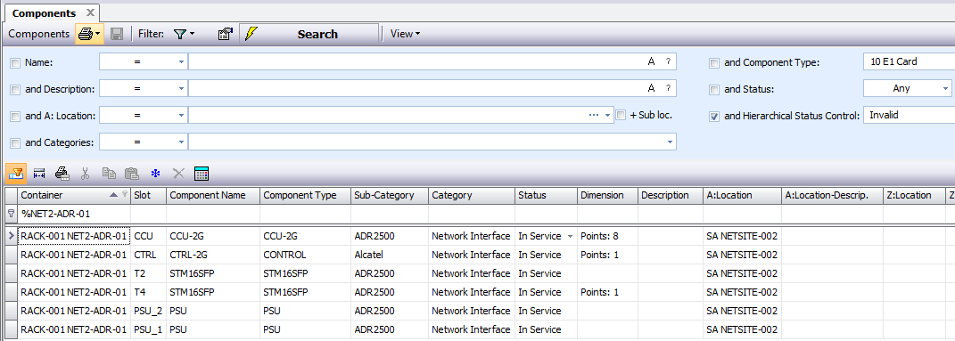Sort by the Component Type column header
Viewport: 955px width, 341px height.
[305, 195]
